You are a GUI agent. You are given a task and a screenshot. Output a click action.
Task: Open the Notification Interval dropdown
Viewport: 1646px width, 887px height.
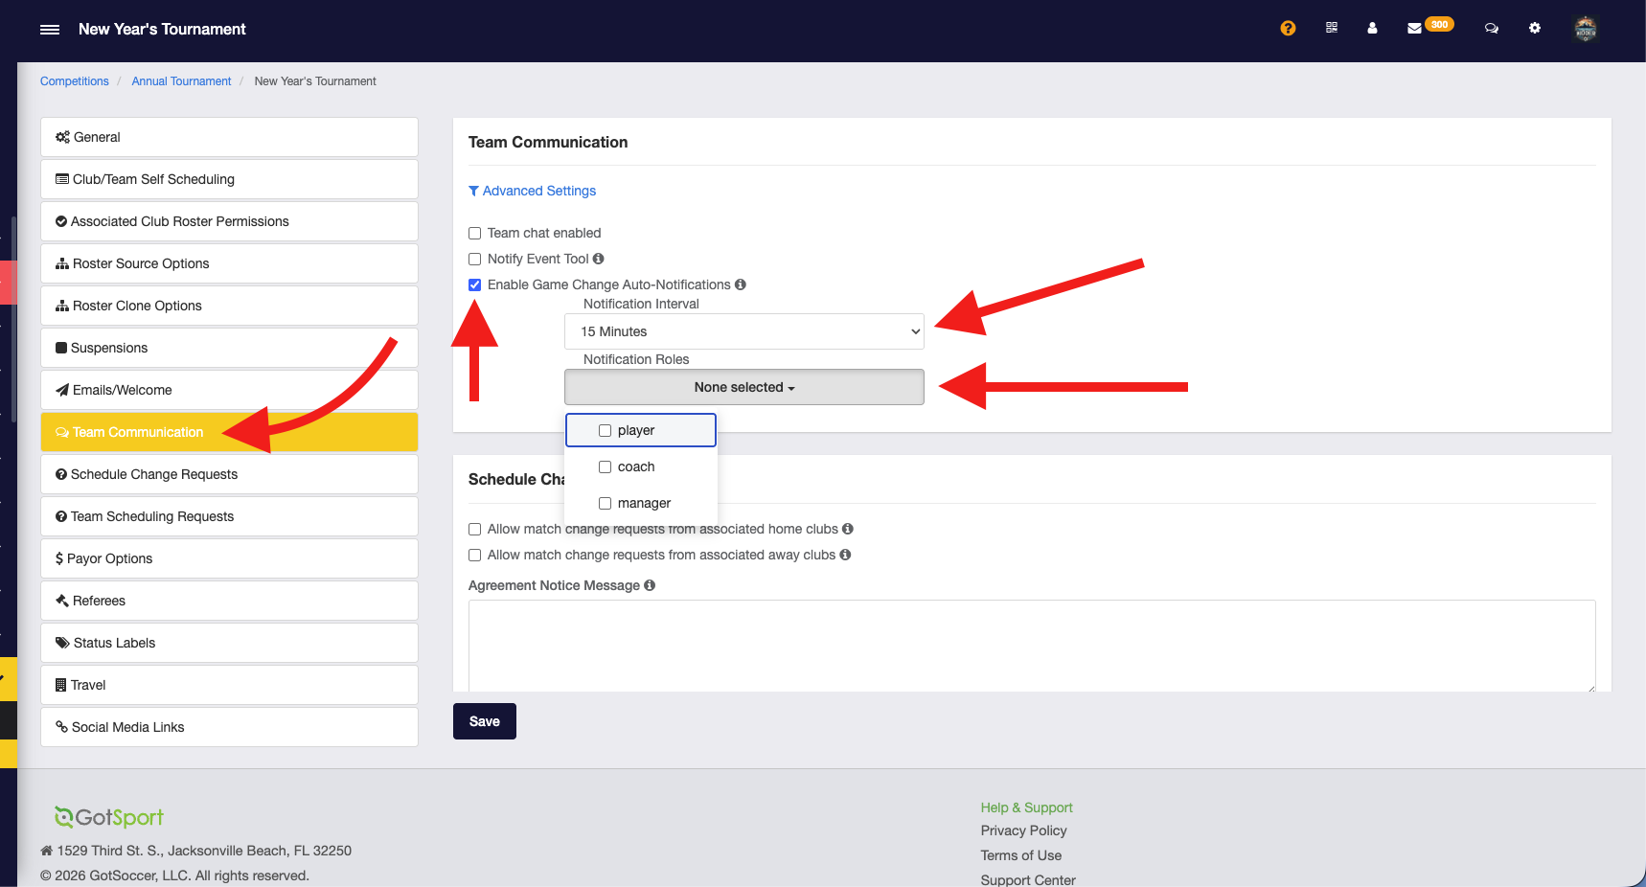(x=743, y=331)
